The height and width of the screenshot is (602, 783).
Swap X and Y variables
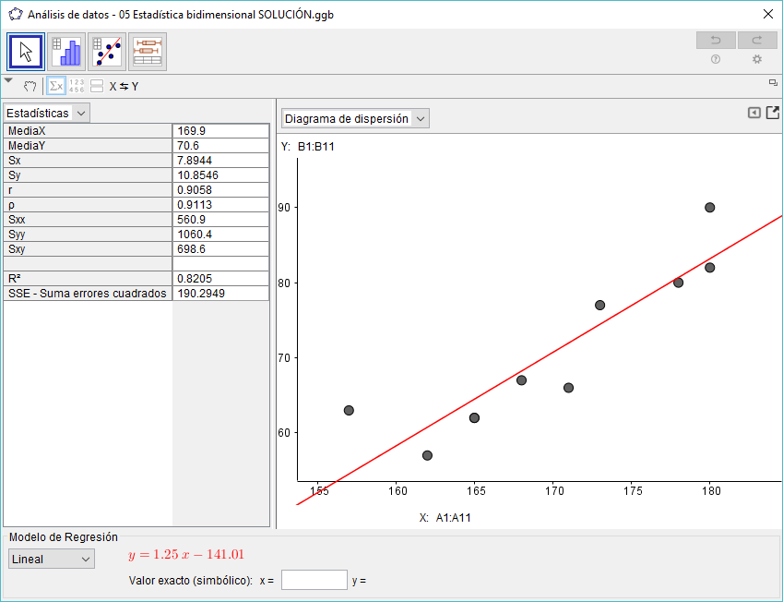(124, 86)
